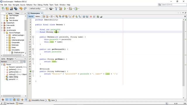The width and height of the screenshot is (187, 105).
Task: Click the Shift Line Right editor icon
Action: tap(87, 17)
